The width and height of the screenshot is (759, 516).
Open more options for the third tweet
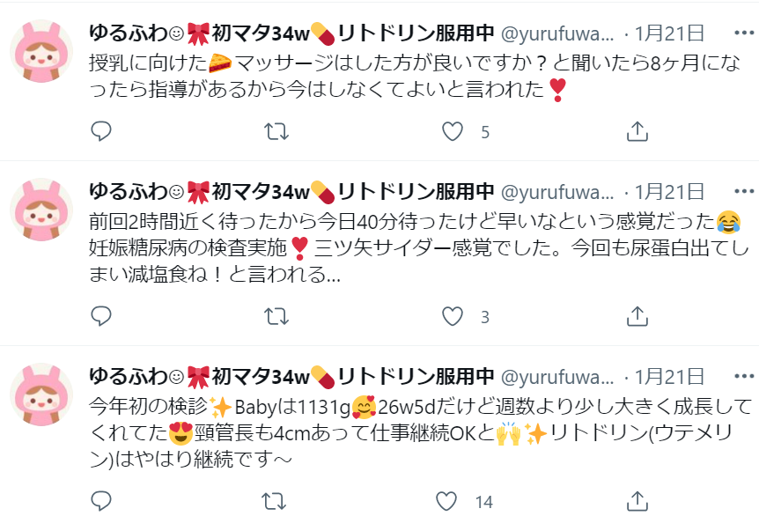[744, 376]
